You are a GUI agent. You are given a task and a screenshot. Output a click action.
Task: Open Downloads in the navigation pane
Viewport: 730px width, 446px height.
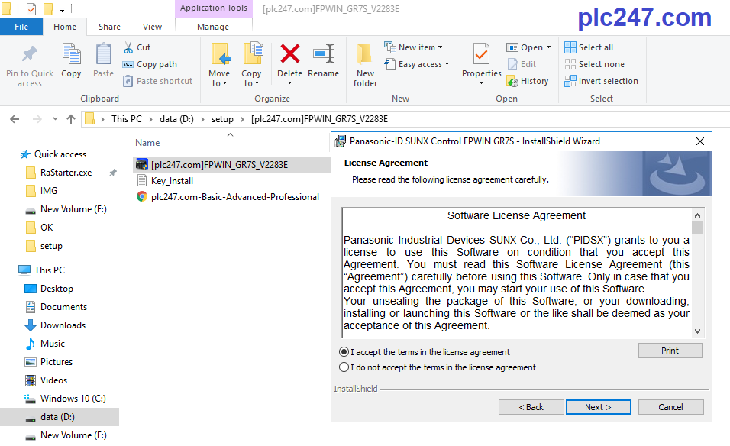(x=63, y=325)
